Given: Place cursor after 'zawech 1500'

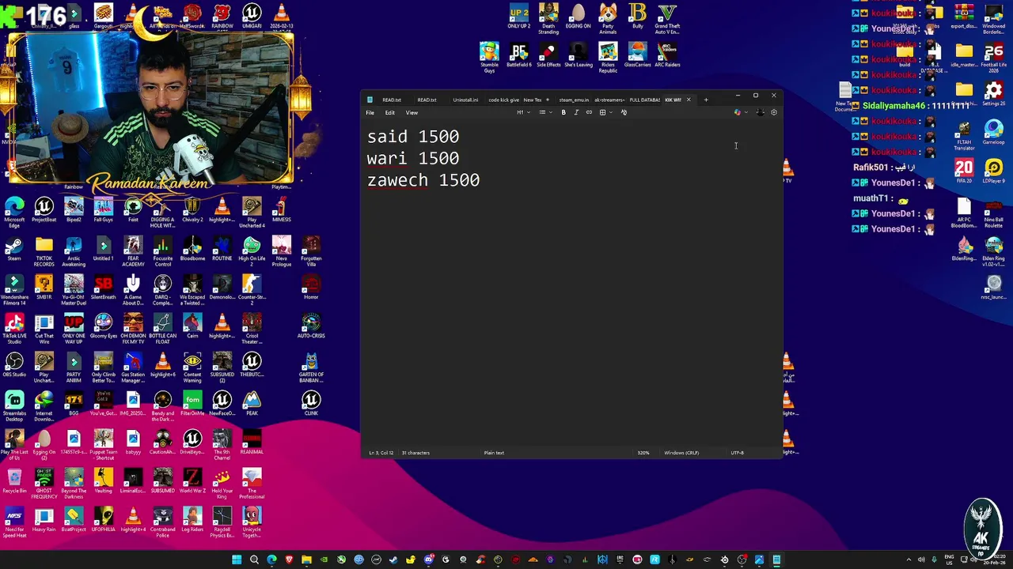Looking at the screenshot, I should tap(481, 180).
